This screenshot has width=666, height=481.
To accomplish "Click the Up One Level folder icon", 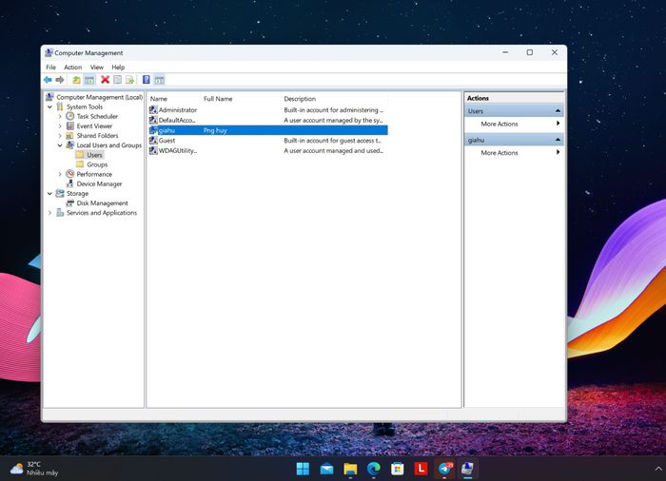I will tap(76, 80).
